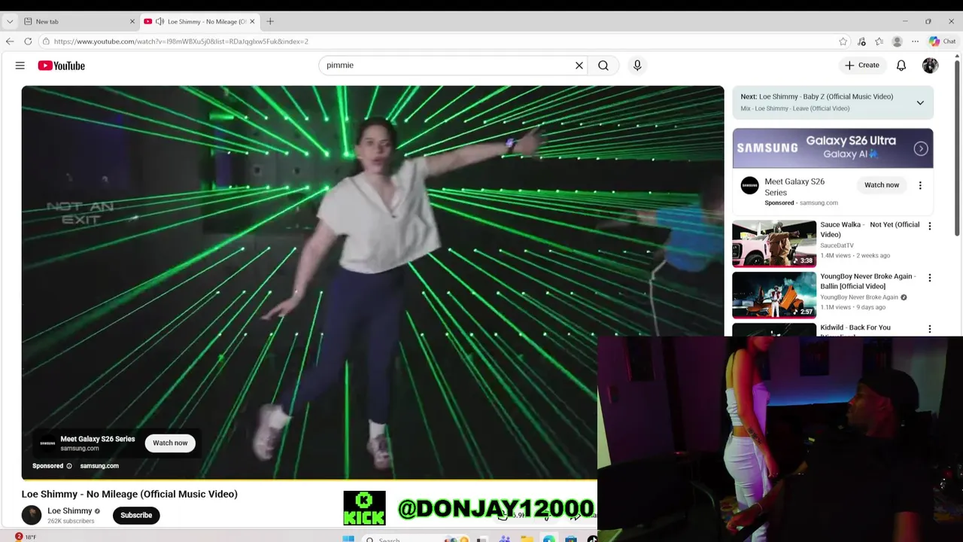This screenshot has height=542, width=963.
Task: Open the YouTube account avatar menu
Action: pos(931,65)
